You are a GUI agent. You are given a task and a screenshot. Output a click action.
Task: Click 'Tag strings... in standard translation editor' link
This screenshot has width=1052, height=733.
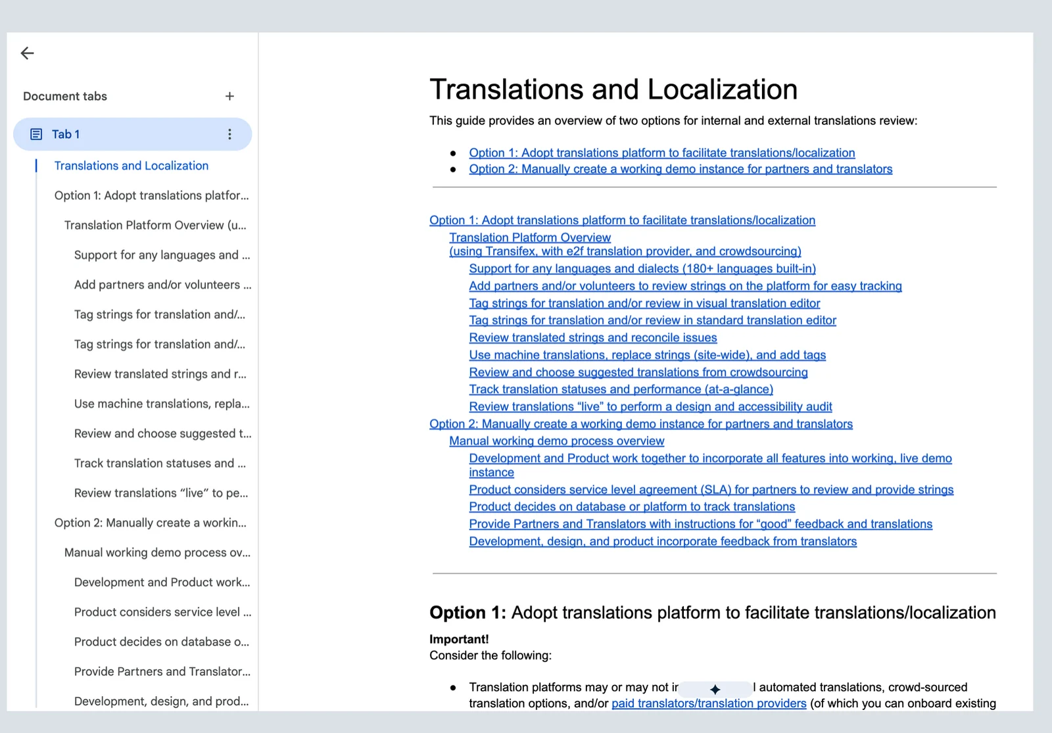click(652, 320)
